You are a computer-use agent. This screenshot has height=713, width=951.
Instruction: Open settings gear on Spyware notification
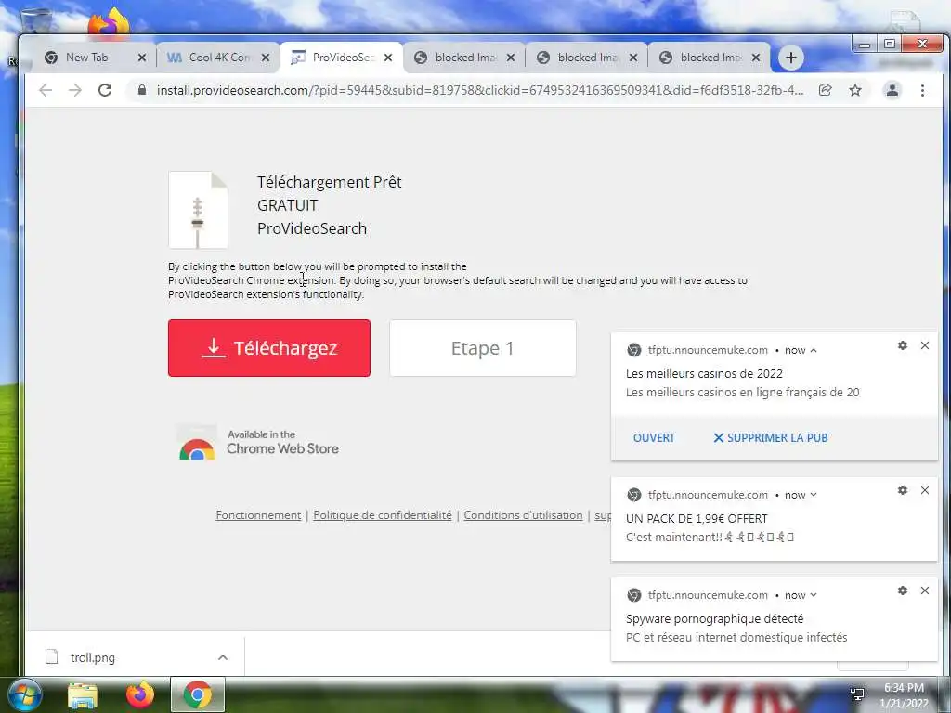[903, 590]
